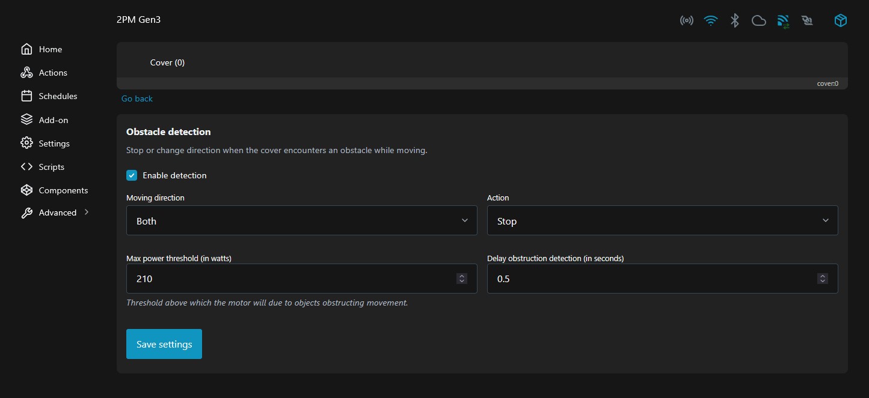Click the Components icon in sidebar

pyautogui.click(x=26, y=190)
